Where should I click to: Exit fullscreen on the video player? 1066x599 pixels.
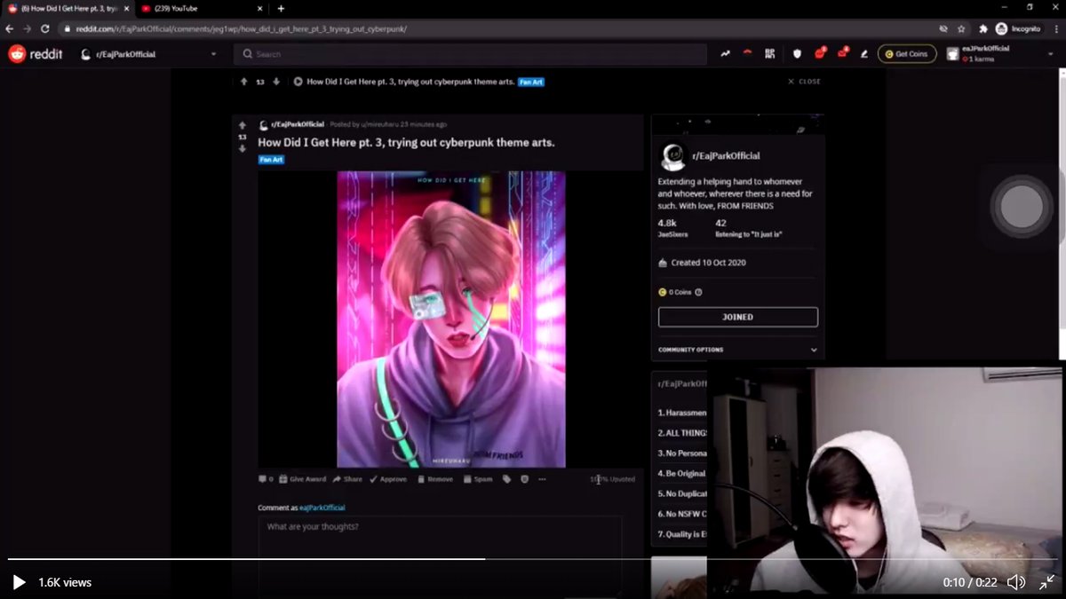[x=1047, y=582]
